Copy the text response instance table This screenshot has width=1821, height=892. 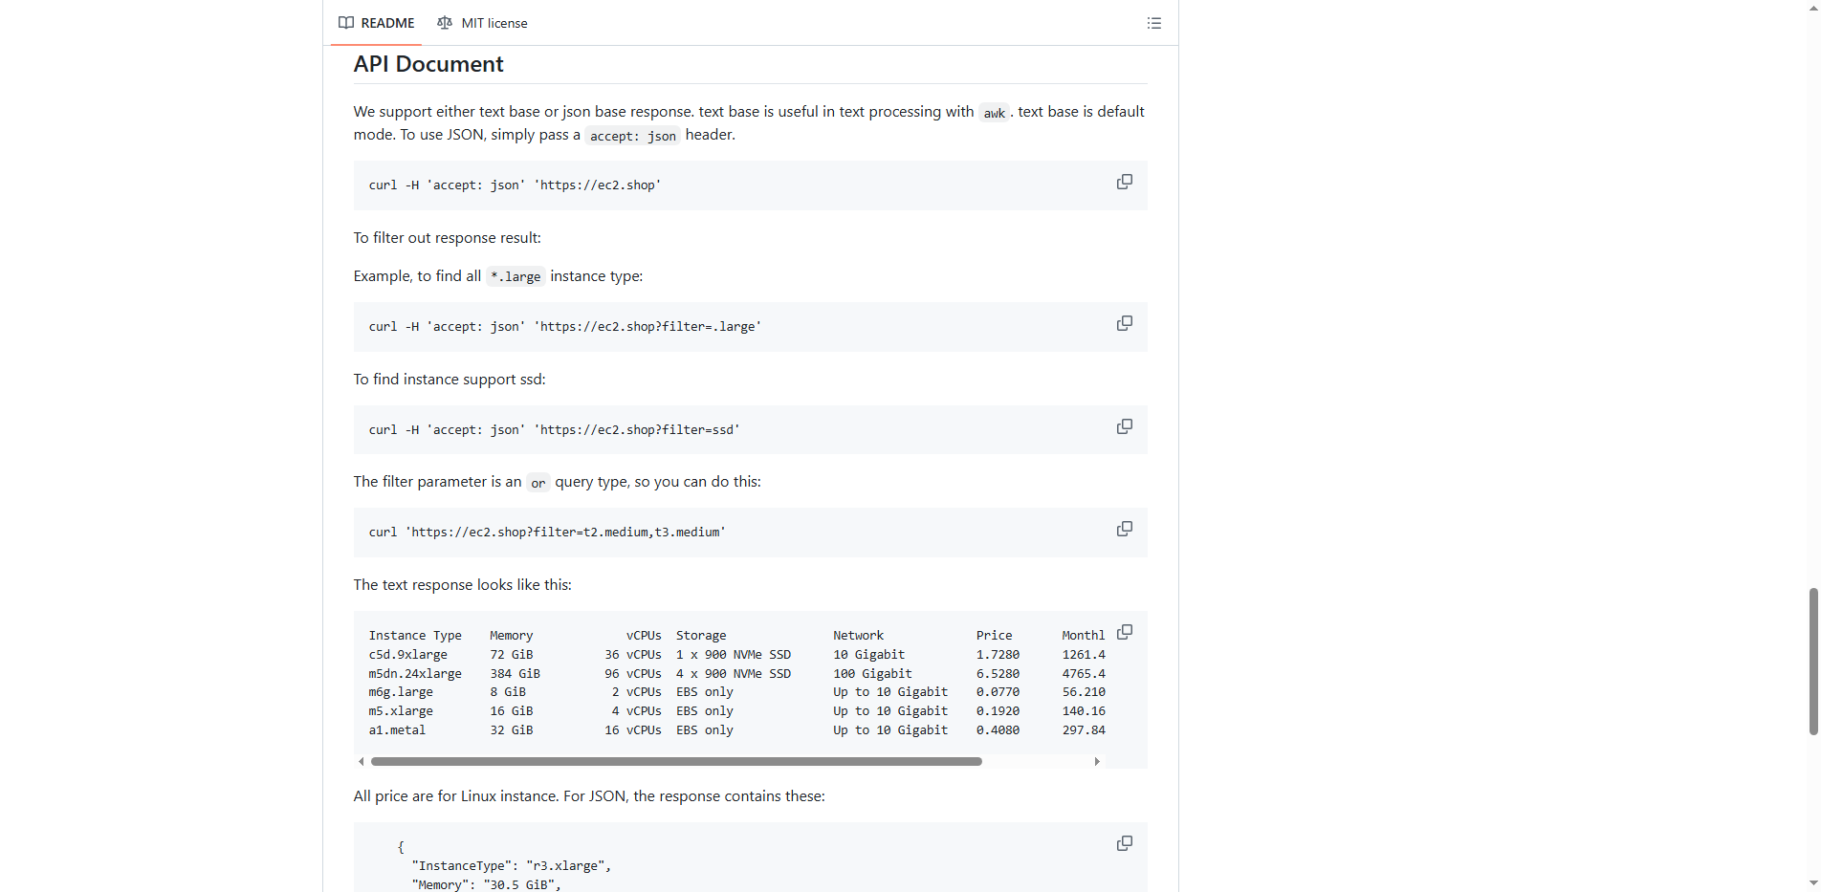(1124, 632)
